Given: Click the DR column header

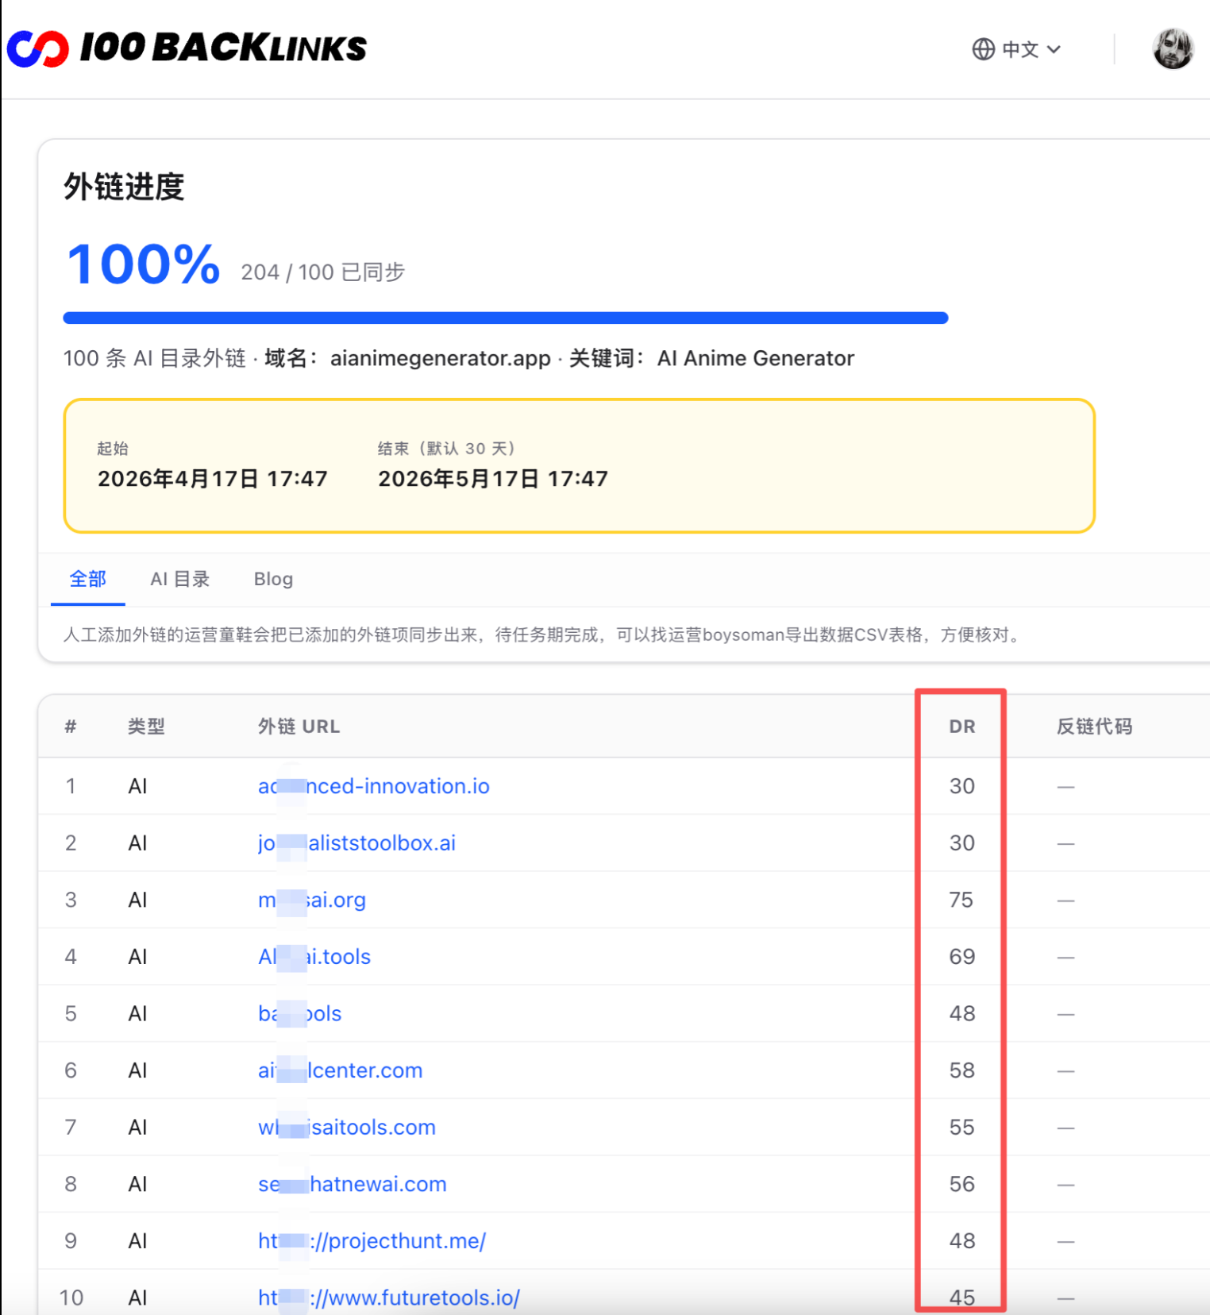Looking at the screenshot, I should (962, 727).
